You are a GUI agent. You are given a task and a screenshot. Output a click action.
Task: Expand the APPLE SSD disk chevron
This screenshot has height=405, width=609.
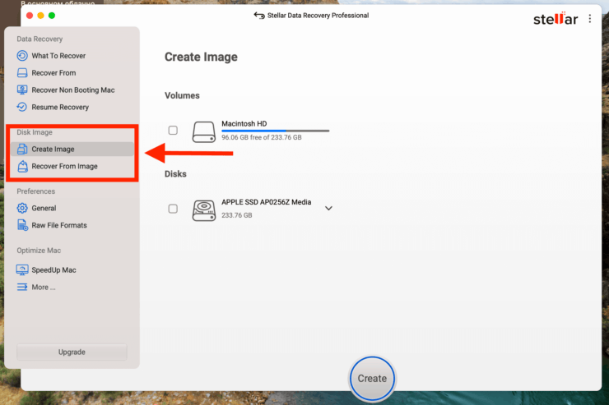click(x=328, y=209)
